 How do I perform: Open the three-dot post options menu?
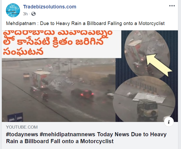click(x=172, y=6)
